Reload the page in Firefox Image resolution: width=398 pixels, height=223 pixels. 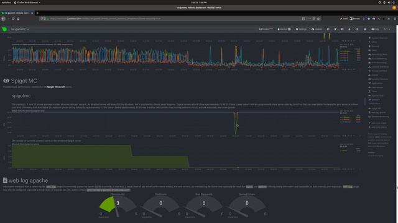[13, 19]
